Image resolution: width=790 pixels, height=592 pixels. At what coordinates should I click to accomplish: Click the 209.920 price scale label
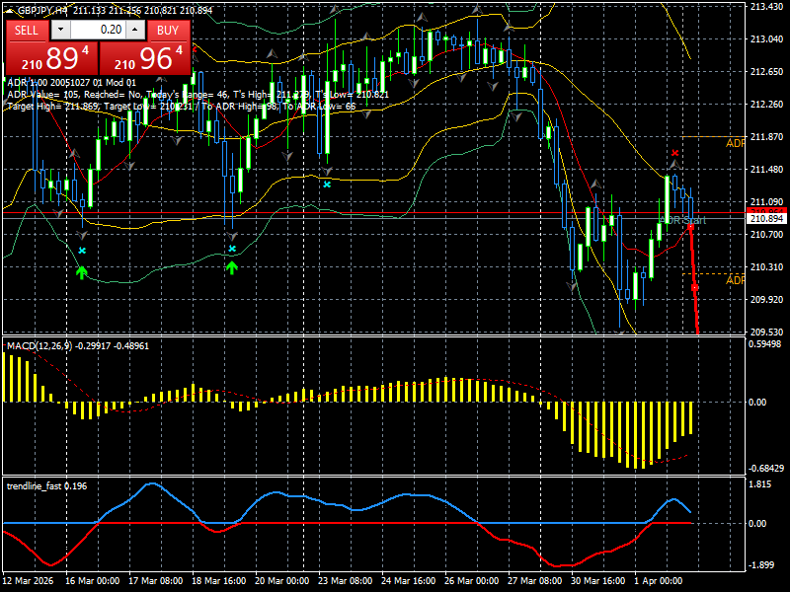tap(767, 300)
